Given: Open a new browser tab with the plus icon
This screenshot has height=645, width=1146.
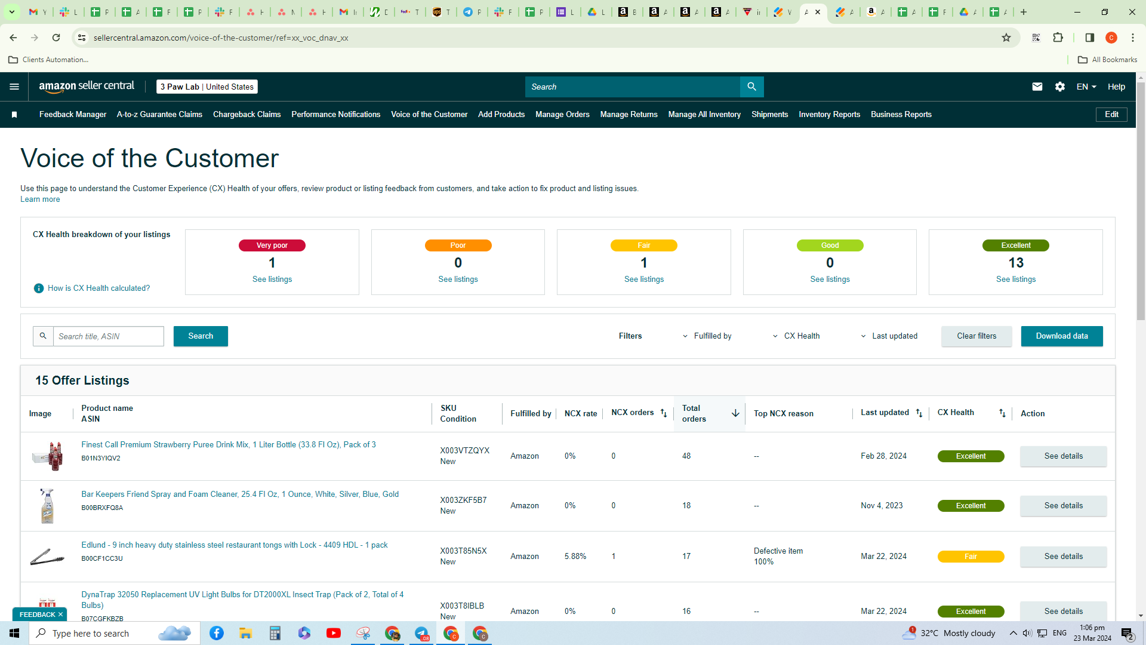Looking at the screenshot, I should click(x=1024, y=12).
